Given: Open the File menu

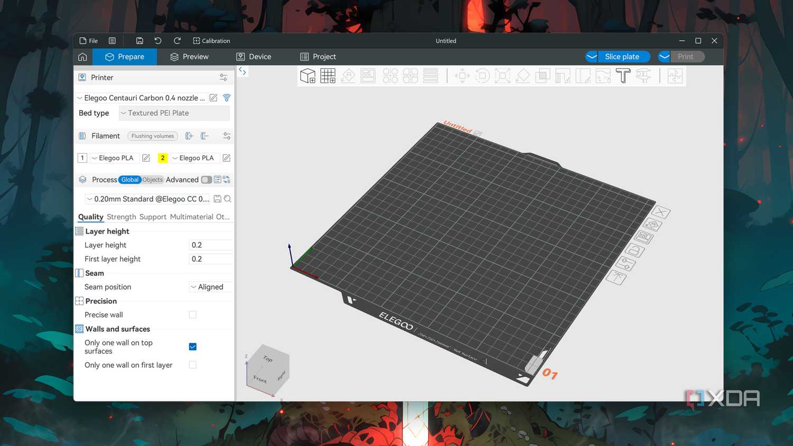Looking at the screenshot, I should (x=89, y=41).
